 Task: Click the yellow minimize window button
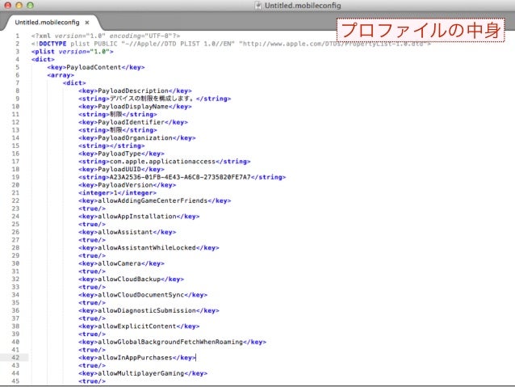19,6
